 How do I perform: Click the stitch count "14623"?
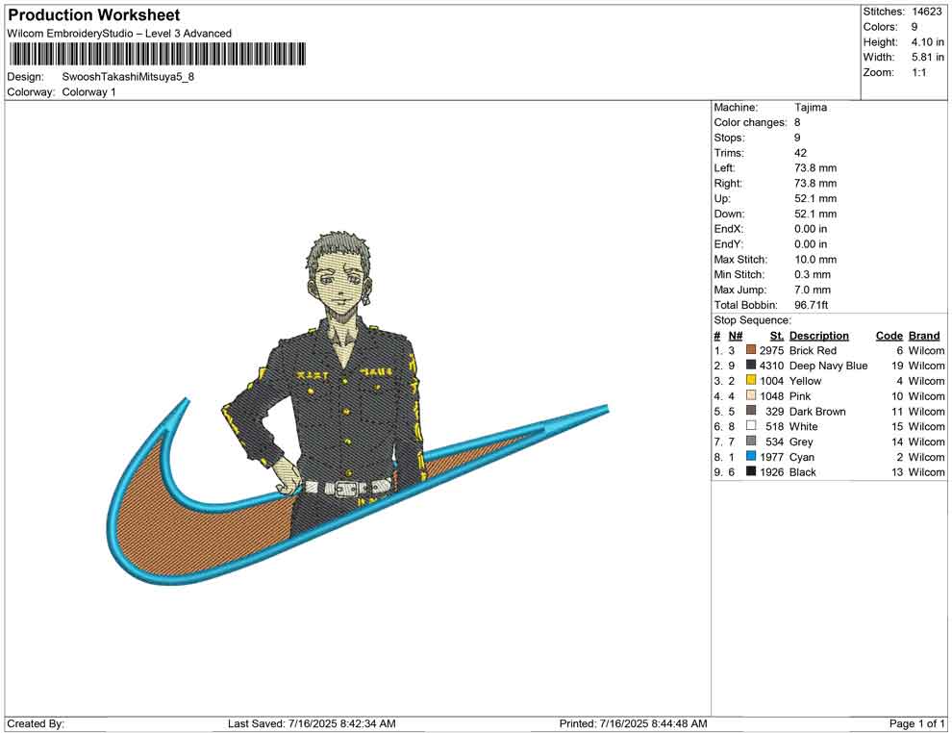[926, 12]
